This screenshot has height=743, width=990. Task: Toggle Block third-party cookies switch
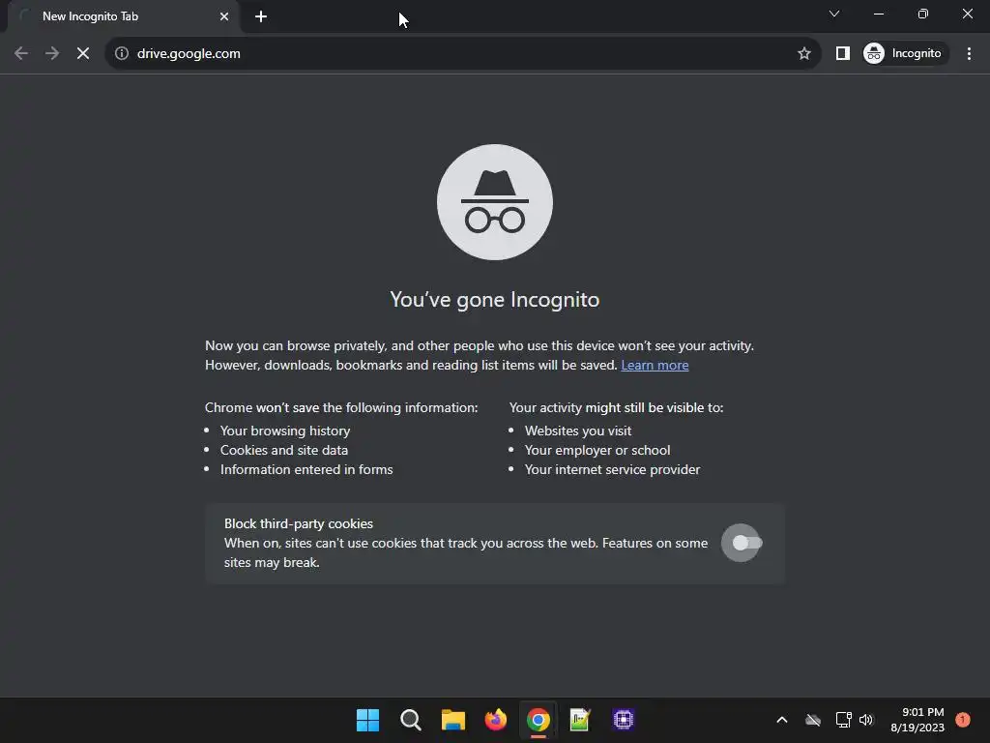pos(747,543)
